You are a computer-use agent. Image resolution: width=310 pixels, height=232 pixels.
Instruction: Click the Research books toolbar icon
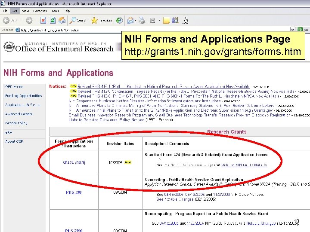[175, 20]
